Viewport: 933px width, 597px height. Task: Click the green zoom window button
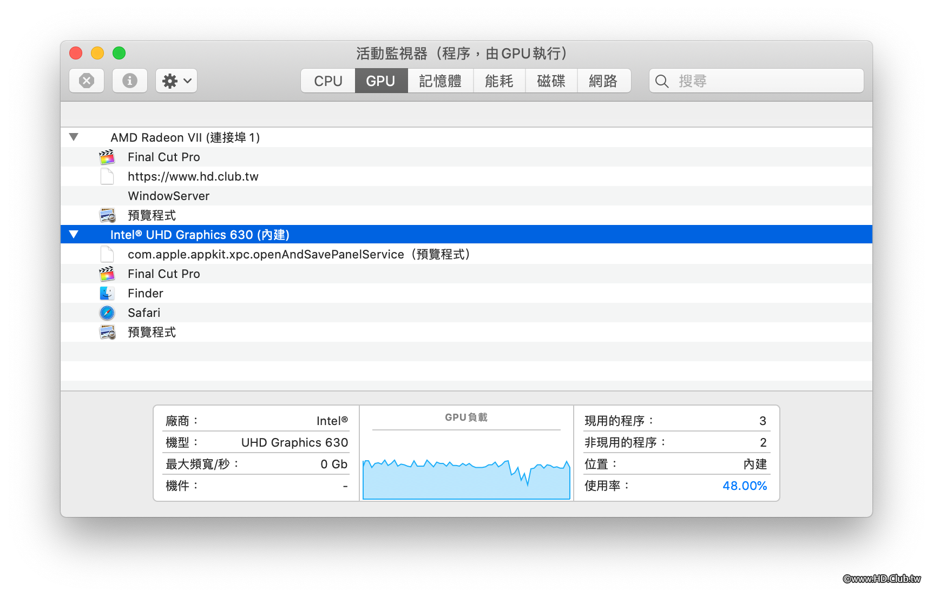click(x=119, y=53)
